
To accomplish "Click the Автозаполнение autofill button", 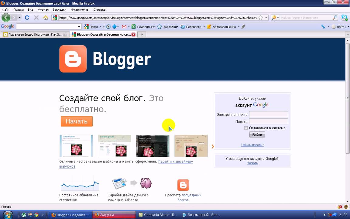I will 221,26.
